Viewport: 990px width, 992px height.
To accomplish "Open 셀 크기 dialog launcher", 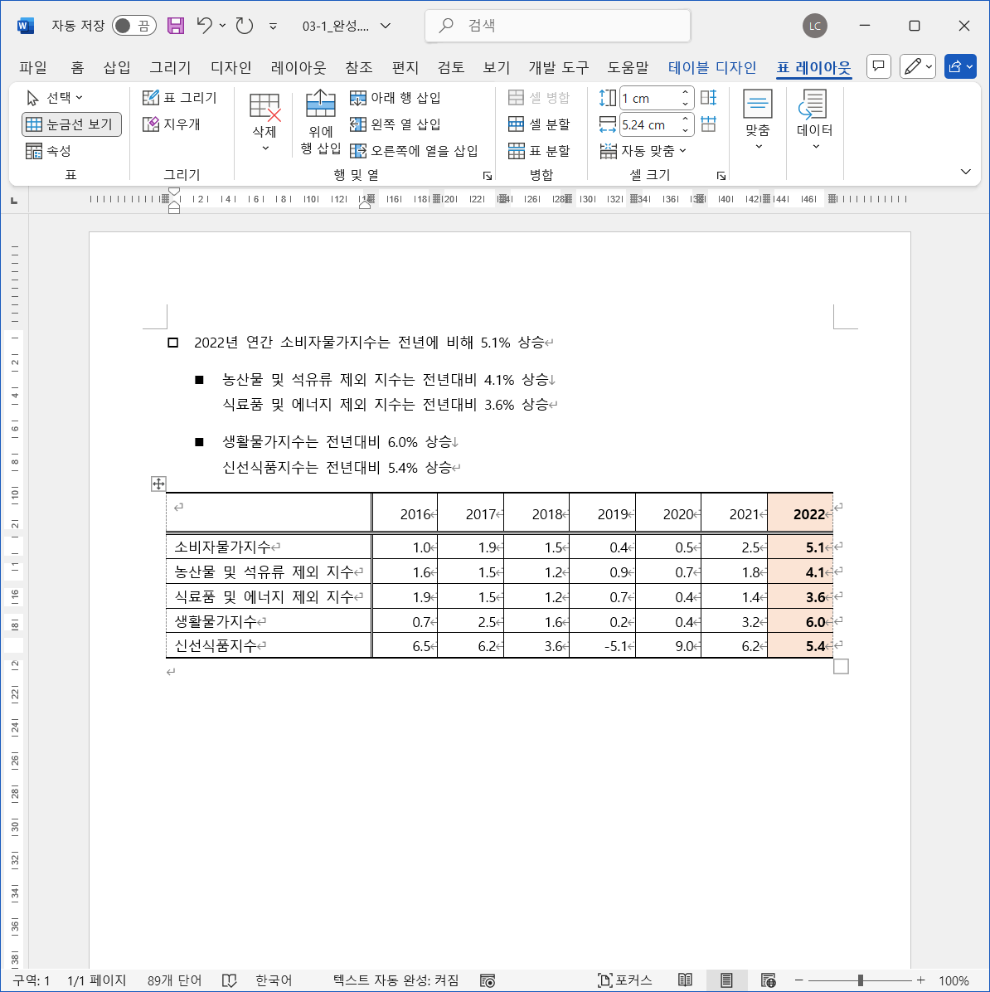I will click(721, 176).
